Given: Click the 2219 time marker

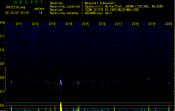Looking at the screenshot, I should (152, 24).
